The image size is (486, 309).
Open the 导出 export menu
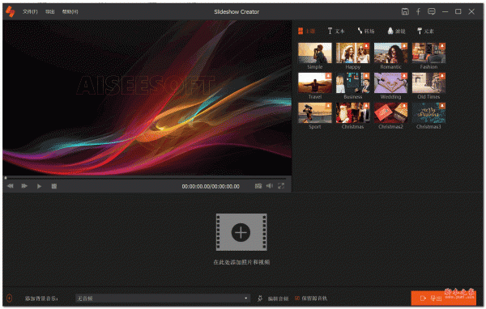[x=50, y=12]
